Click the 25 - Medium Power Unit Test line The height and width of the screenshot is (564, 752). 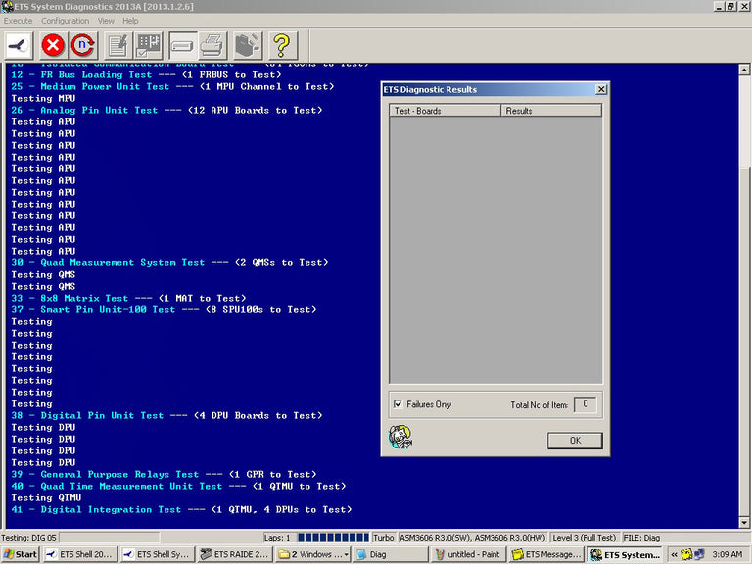tap(172, 87)
